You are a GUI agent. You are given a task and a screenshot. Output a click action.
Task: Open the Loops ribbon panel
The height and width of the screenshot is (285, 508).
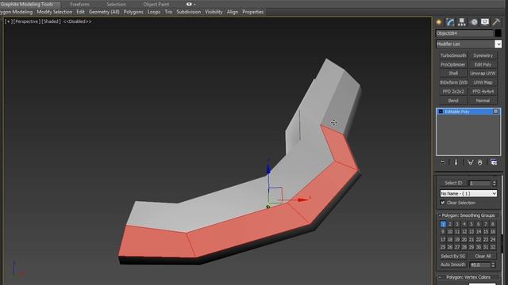coord(153,12)
